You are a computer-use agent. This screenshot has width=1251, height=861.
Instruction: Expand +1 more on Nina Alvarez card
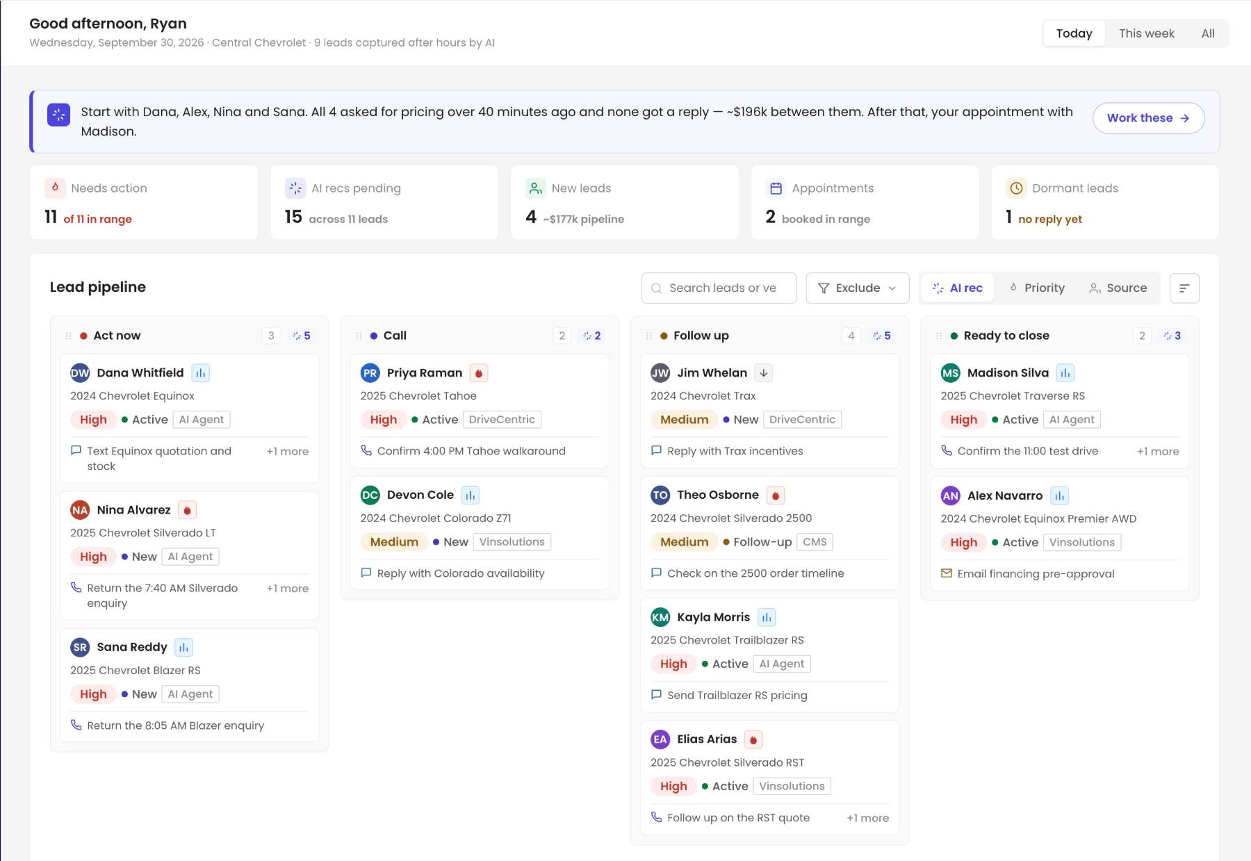288,589
